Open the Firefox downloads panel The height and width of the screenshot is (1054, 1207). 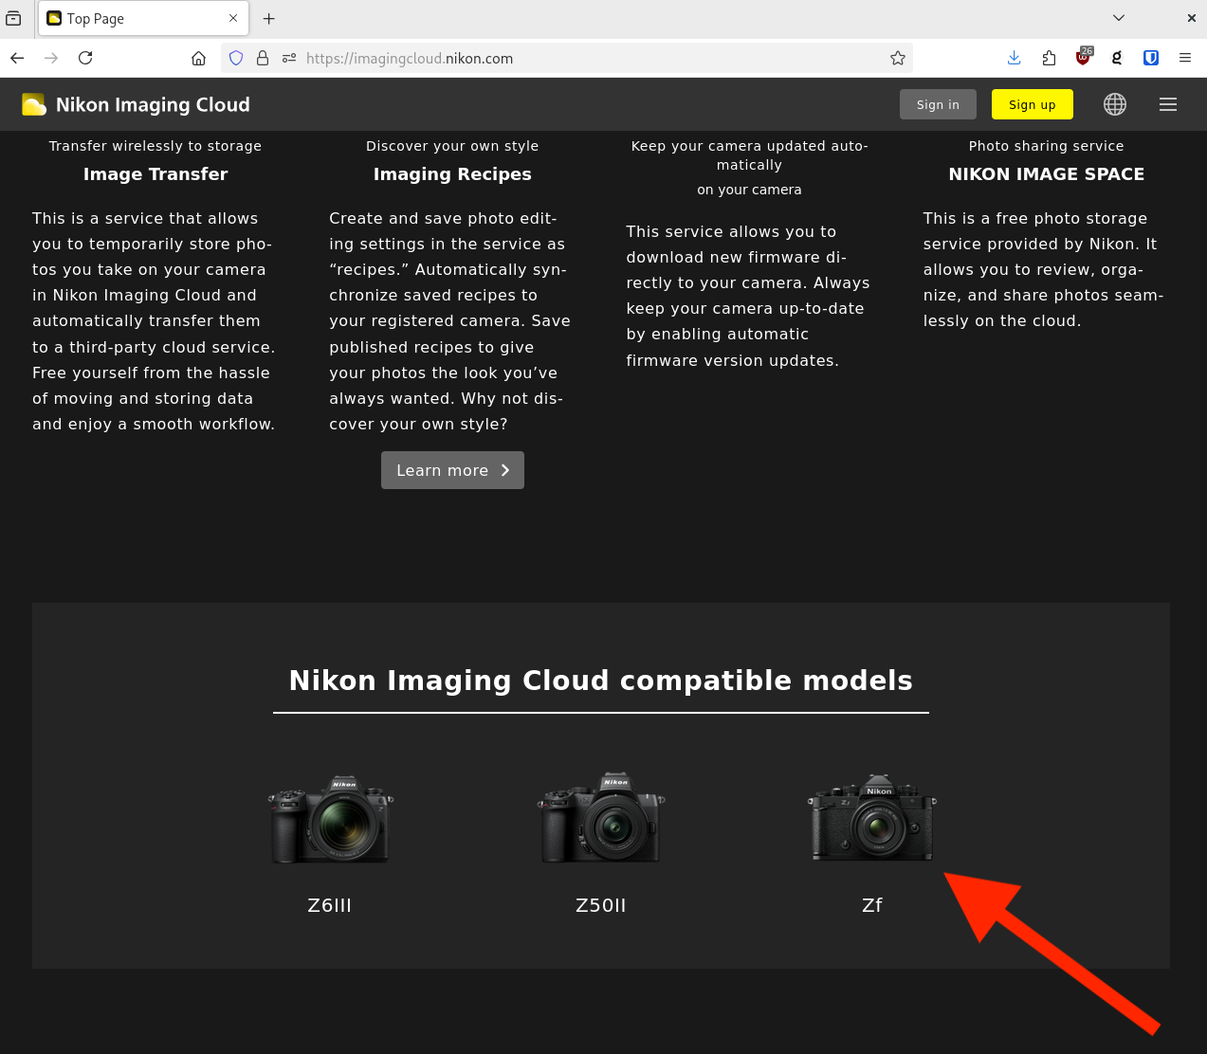coord(1014,59)
